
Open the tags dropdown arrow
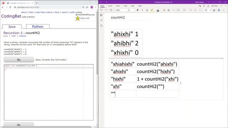(x=210, y=10)
